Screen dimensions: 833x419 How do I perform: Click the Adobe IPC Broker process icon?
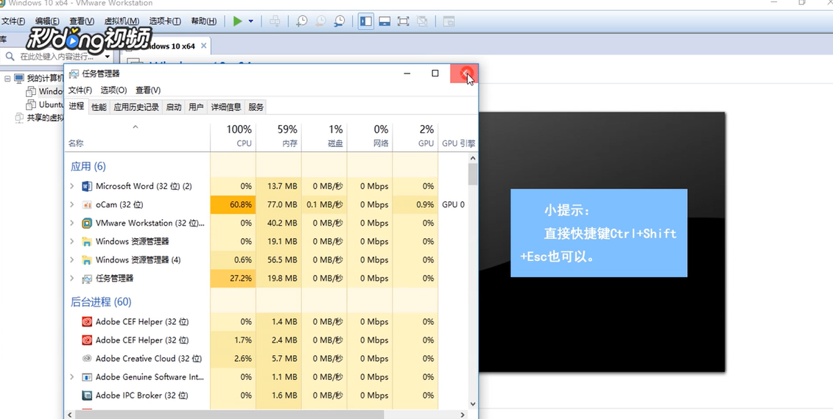pyautogui.click(x=87, y=395)
